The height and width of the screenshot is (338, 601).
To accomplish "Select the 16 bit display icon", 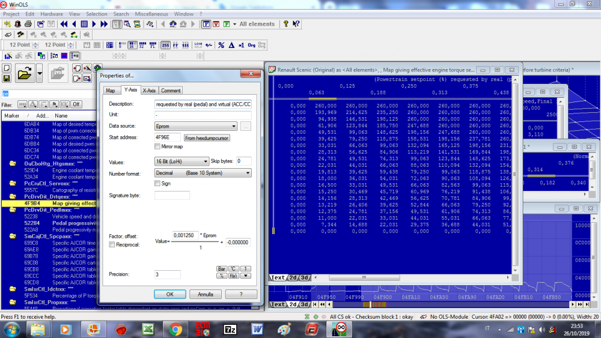I will (x=132, y=45).
